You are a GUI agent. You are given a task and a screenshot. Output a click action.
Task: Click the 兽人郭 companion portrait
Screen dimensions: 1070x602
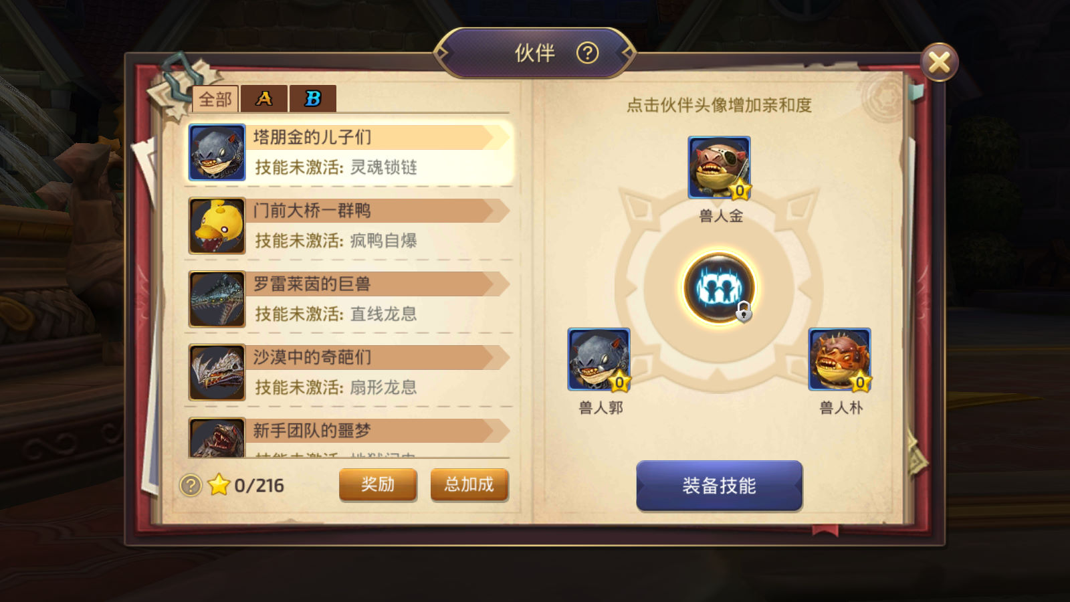pos(599,359)
